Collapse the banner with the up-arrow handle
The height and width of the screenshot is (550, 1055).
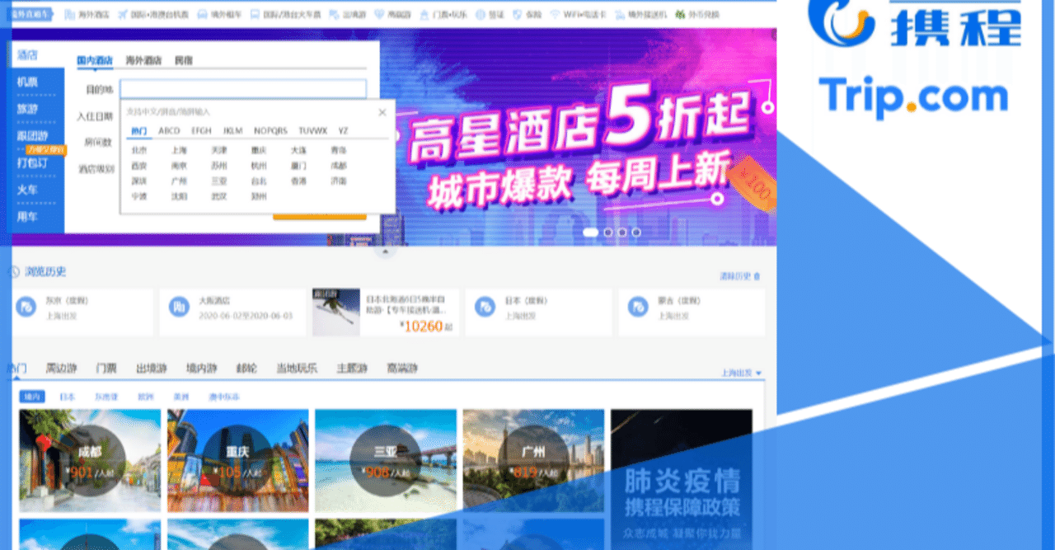(384, 251)
